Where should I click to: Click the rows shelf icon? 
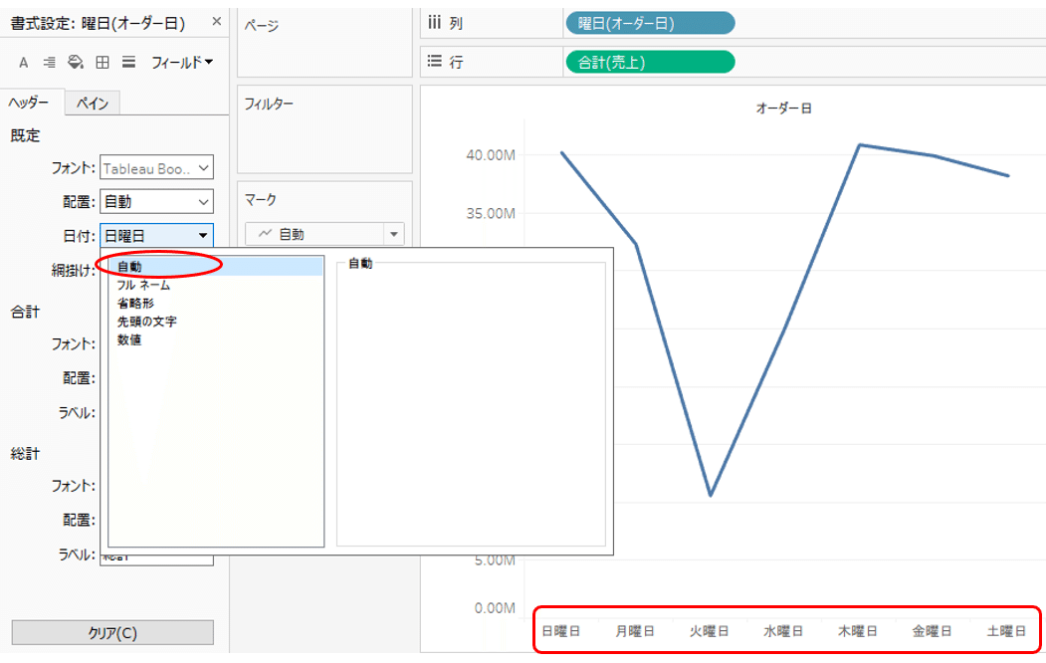434,62
